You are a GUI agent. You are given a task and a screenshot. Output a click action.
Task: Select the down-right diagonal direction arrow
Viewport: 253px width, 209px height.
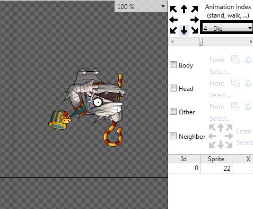pos(195,30)
